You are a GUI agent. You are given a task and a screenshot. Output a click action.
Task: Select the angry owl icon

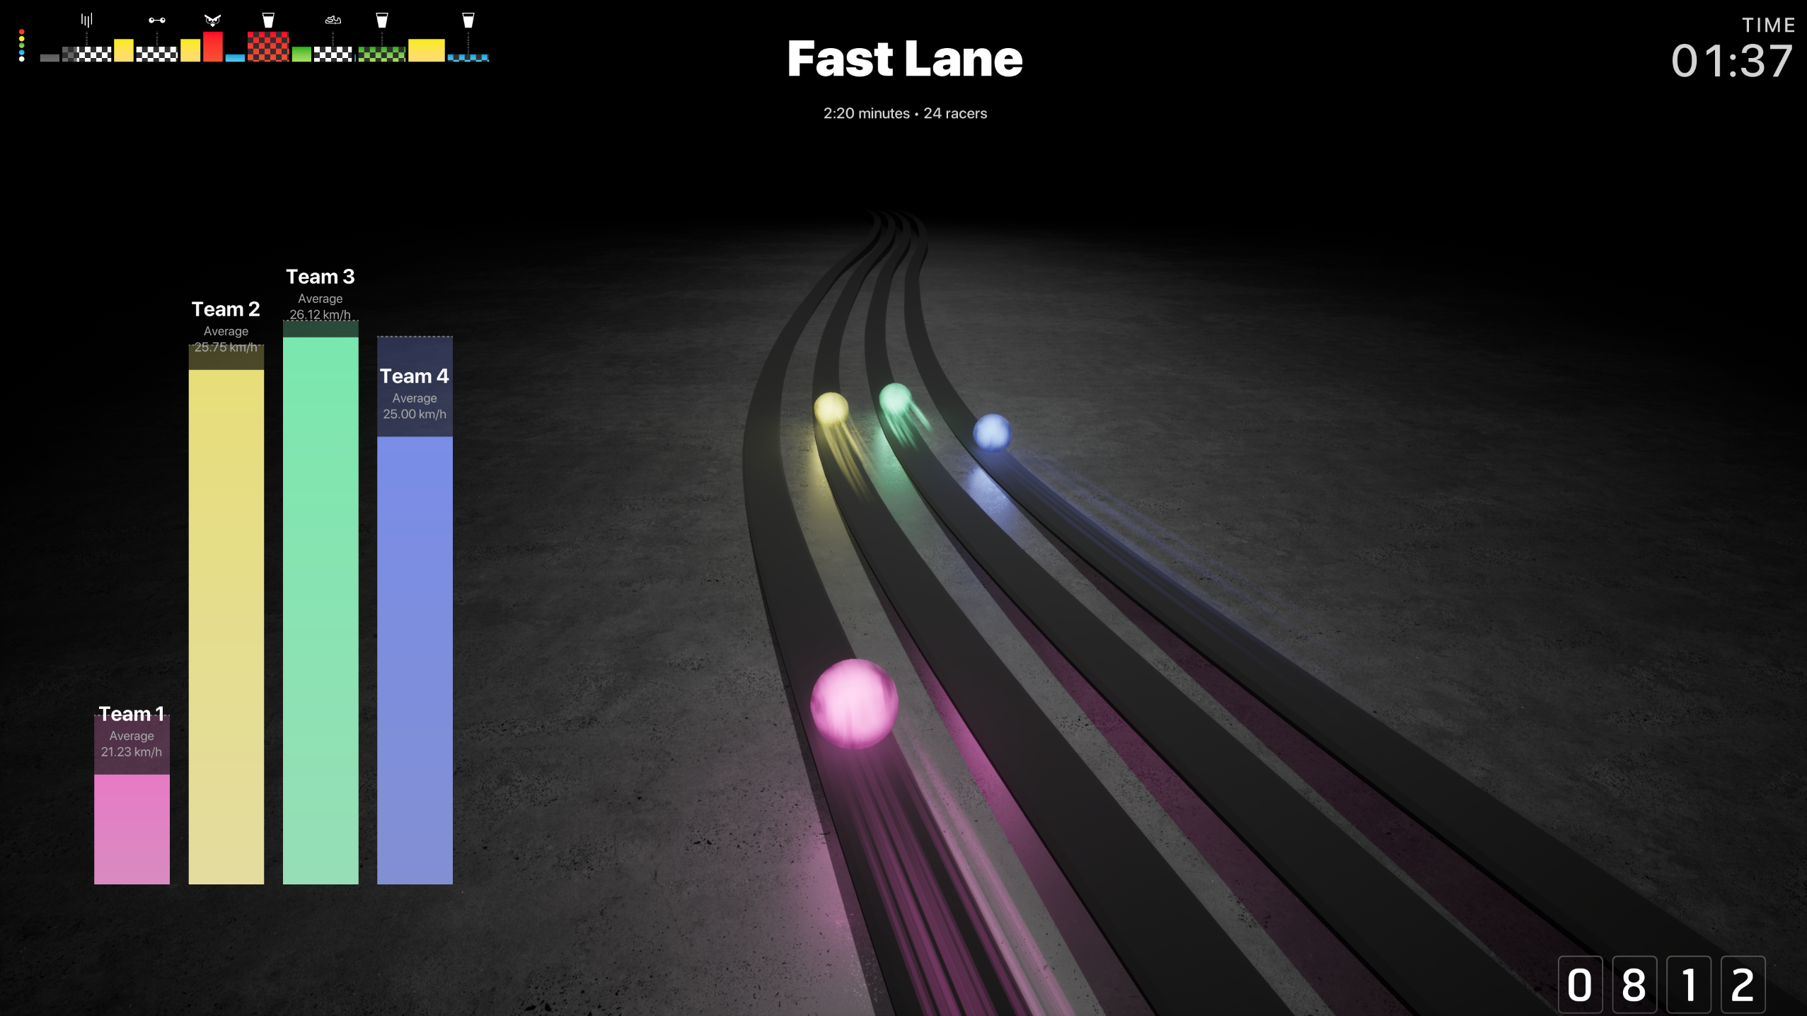212,21
